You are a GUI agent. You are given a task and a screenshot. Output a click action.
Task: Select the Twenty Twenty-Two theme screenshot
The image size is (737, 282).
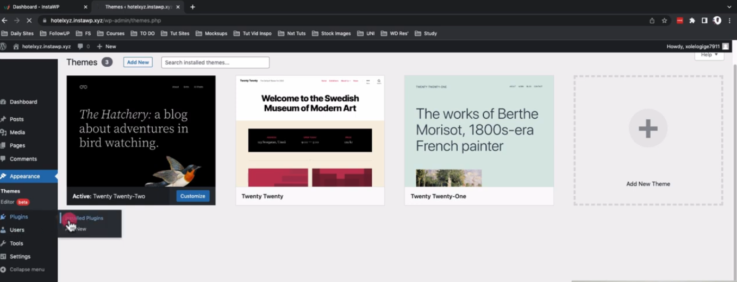click(141, 131)
